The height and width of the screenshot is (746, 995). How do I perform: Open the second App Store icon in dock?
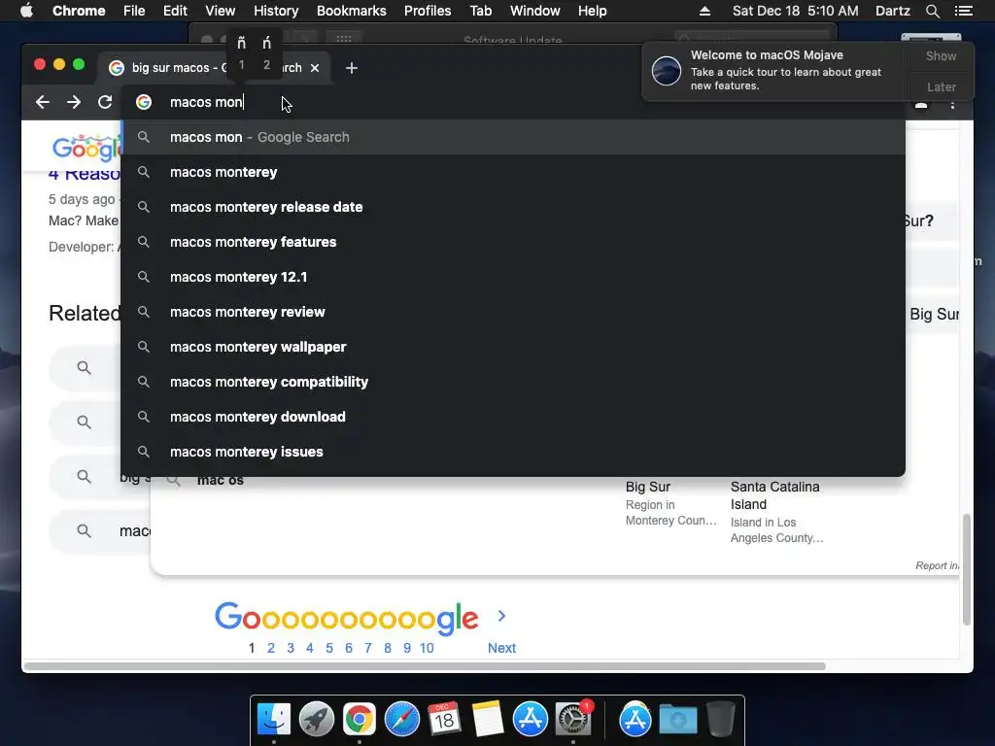(635, 720)
